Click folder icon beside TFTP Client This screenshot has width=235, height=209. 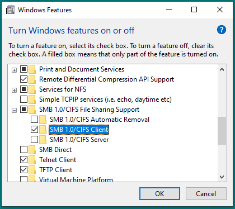[32, 170]
